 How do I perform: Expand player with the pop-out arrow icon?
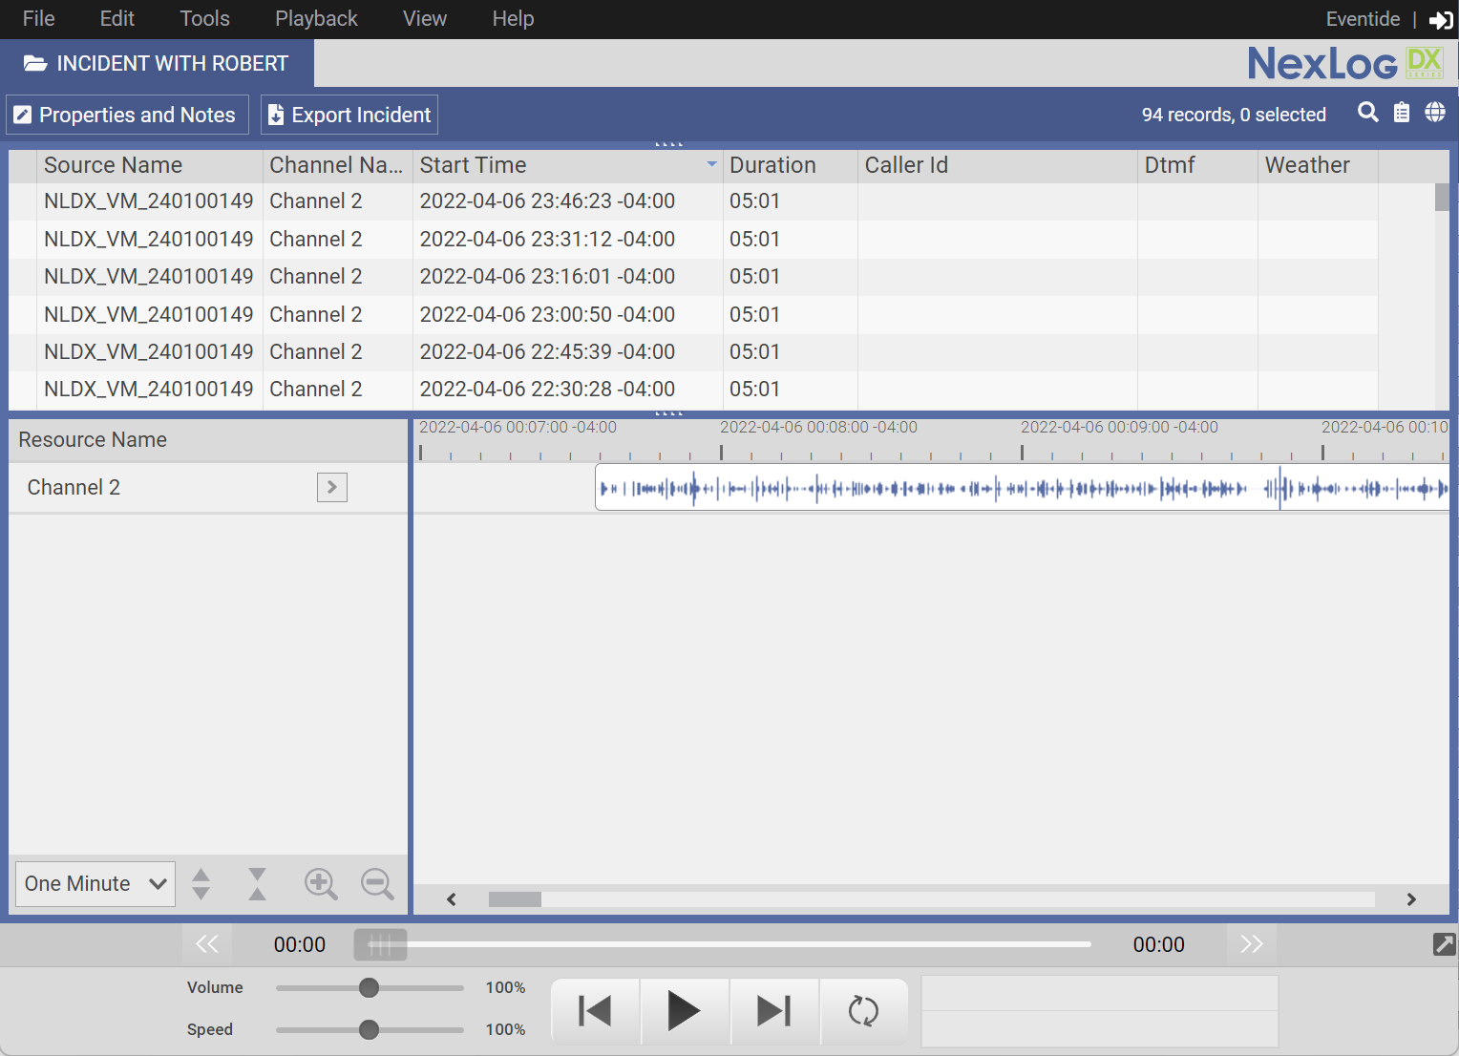point(1444,944)
